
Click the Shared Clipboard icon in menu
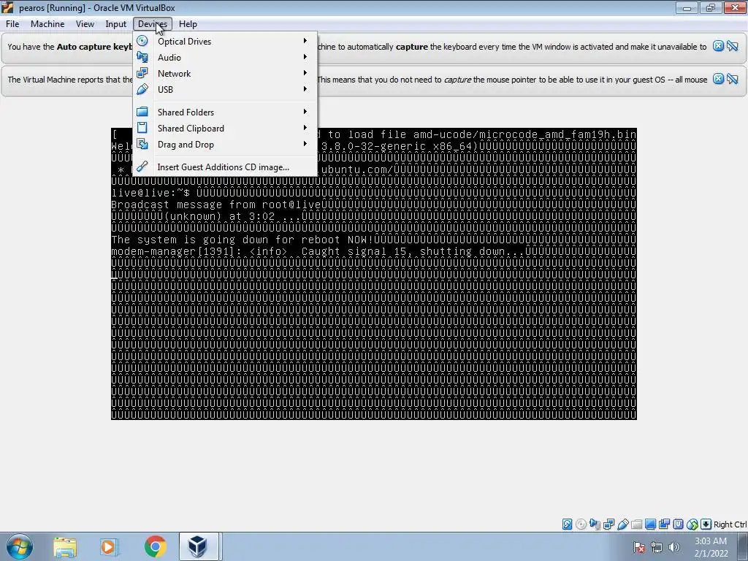142,128
